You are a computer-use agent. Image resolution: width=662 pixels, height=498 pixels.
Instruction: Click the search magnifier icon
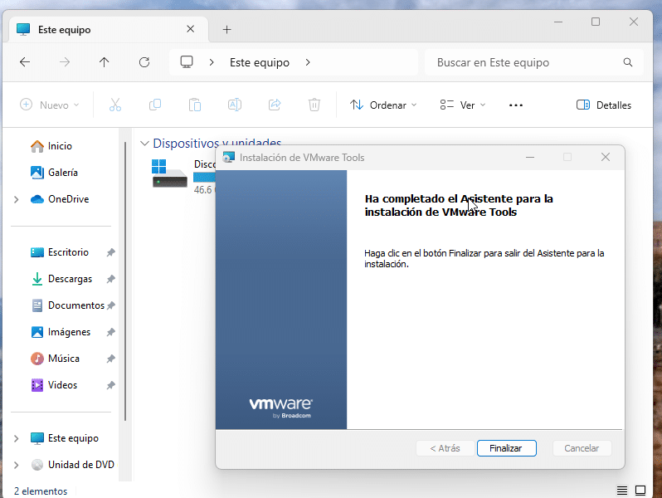628,62
